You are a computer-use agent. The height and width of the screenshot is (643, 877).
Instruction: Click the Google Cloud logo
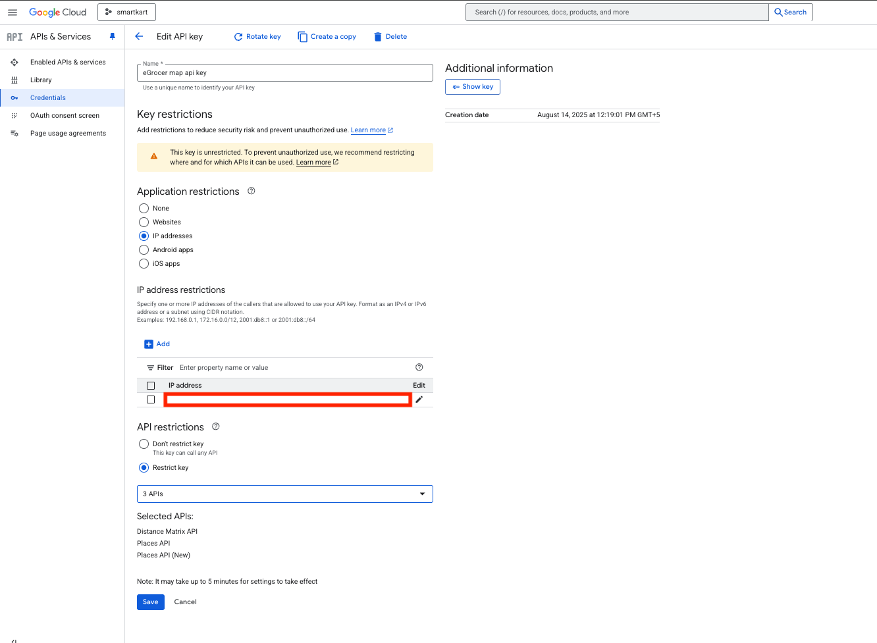(58, 12)
